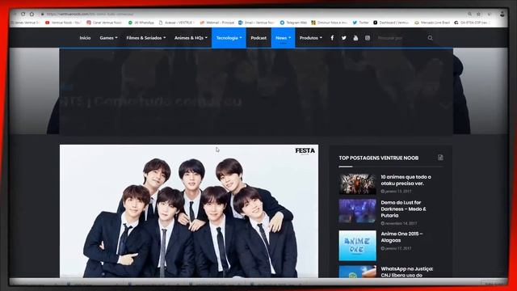
Task: Expand the Tecnologia dropdown menu
Action: point(229,38)
